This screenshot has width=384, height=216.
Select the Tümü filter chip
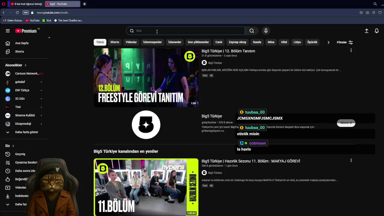(100, 42)
